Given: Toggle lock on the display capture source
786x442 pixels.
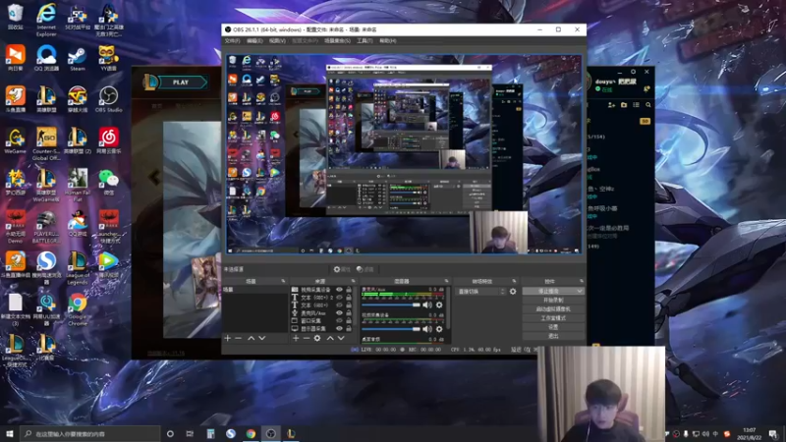Looking at the screenshot, I should coord(349,329).
